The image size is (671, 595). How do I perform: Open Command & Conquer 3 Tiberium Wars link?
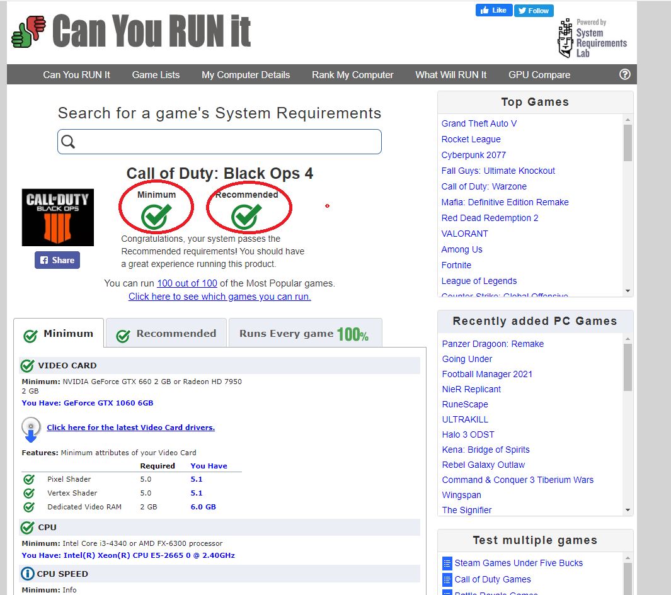pyautogui.click(x=518, y=480)
